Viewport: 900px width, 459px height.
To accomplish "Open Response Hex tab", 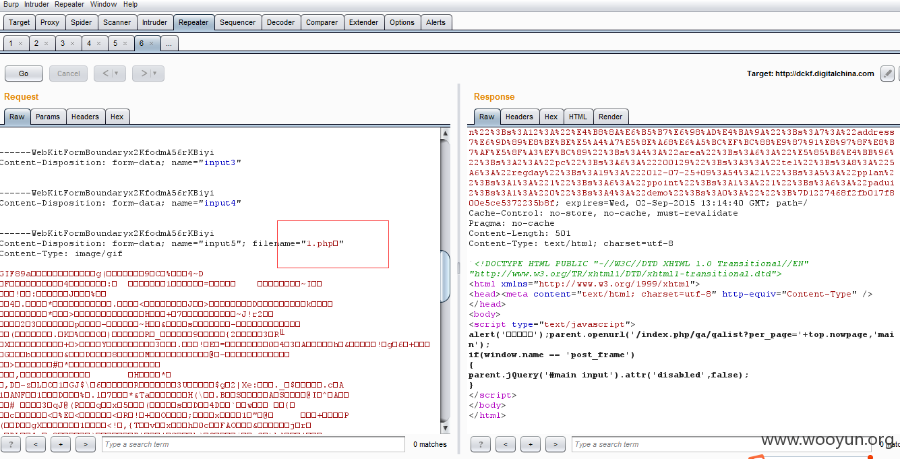I will click(551, 117).
